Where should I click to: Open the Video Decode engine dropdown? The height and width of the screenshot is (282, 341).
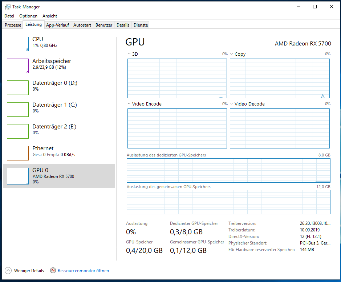click(231, 104)
